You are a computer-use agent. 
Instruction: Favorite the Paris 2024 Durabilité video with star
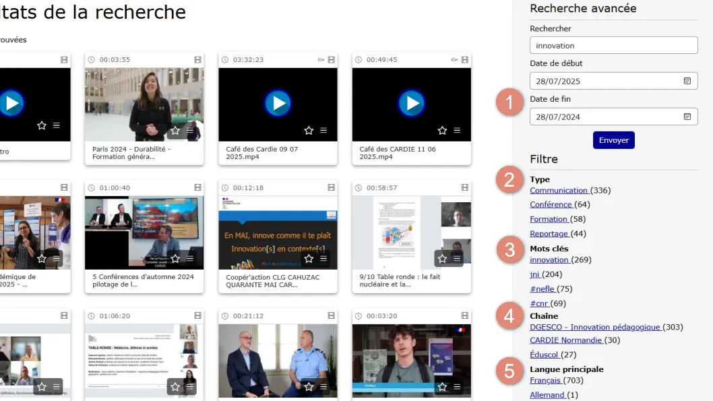click(x=175, y=131)
